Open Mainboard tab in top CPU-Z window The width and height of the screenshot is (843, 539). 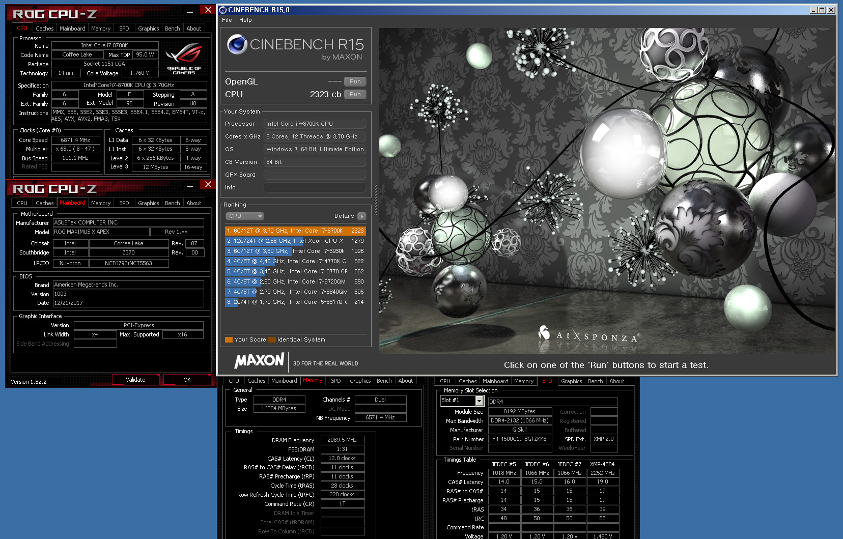pos(72,29)
